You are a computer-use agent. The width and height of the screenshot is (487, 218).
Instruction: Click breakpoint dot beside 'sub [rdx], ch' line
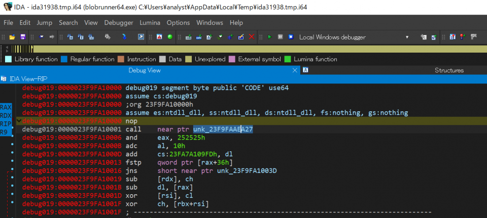click(x=12, y=178)
